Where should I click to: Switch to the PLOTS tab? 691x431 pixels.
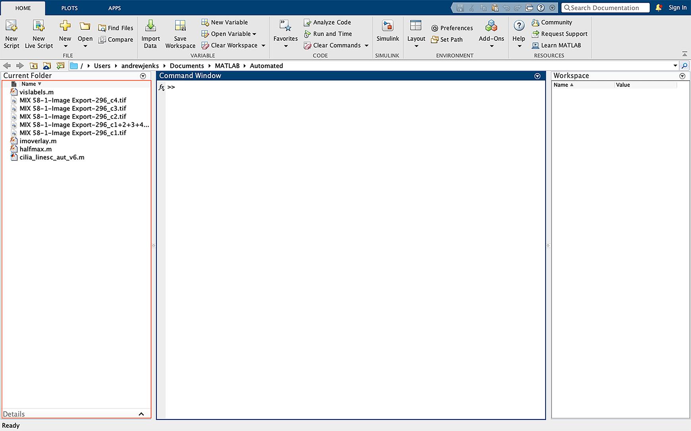click(69, 8)
